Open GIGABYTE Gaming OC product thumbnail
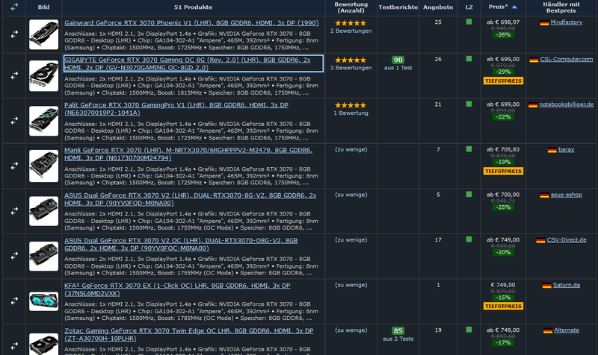This screenshot has width=598, height=355. pyautogui.click(x=44, y=76)
